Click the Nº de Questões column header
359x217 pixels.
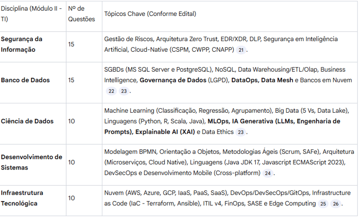point(81,14)
